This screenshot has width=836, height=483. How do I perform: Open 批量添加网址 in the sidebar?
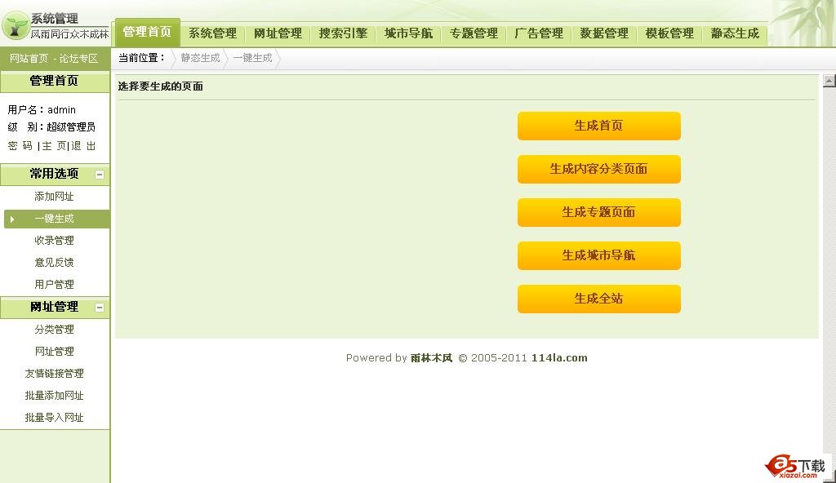54,396
